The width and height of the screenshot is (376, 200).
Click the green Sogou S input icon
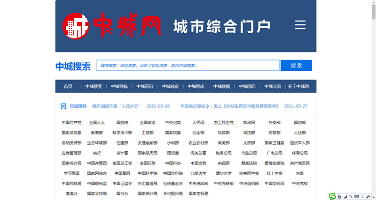click(x=332, y=196)
